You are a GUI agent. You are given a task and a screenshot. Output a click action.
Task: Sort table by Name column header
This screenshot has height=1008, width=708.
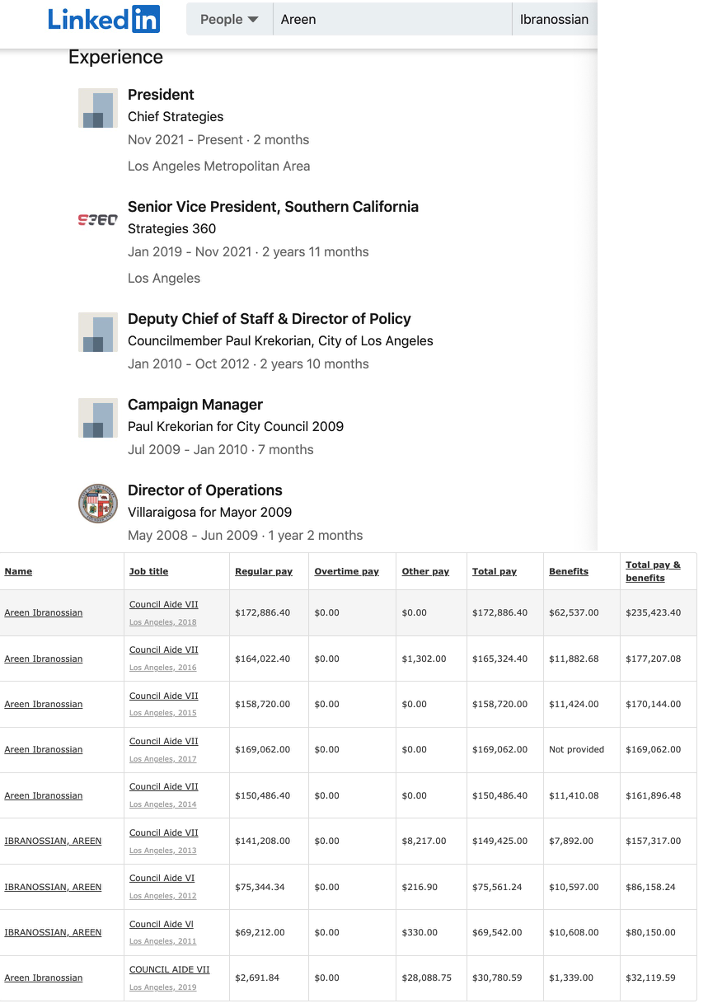(18, 571)
